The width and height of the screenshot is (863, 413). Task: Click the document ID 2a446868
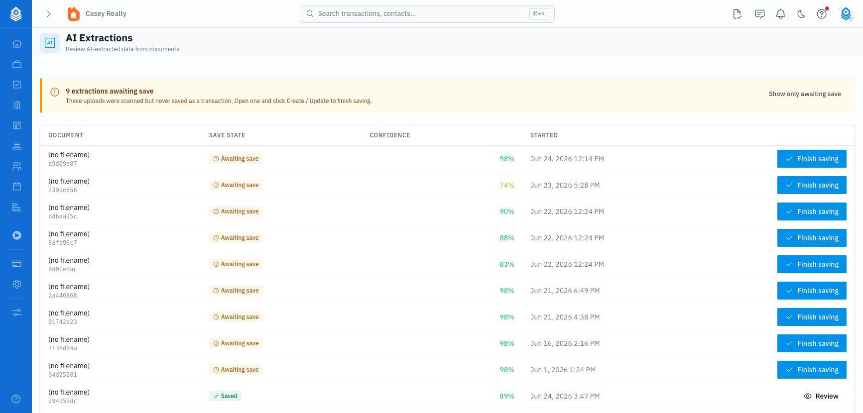pos(63,296)
